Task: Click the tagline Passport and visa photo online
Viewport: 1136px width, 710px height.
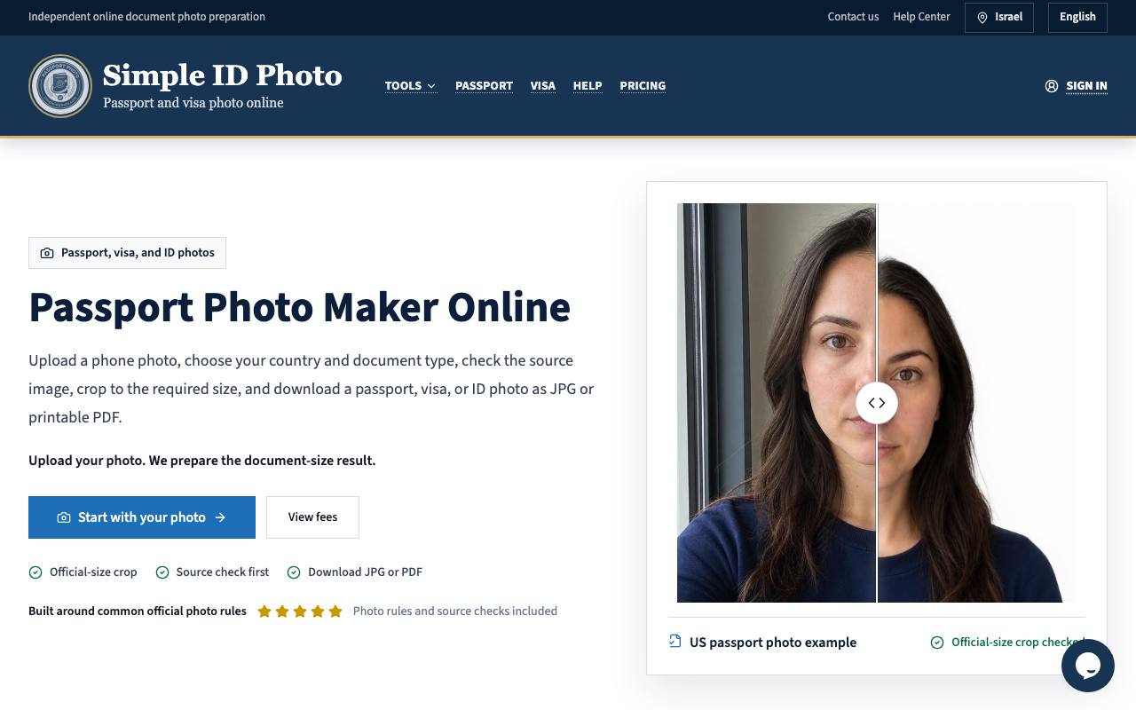Action: pyautogui.click(x=193, y=103)
